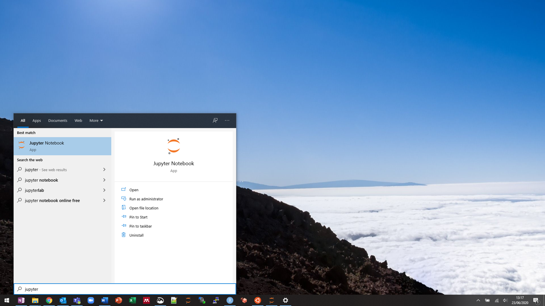The image size is (545, 306).
Task: Open the mountain image app taskbar icon
Action: 161,300
